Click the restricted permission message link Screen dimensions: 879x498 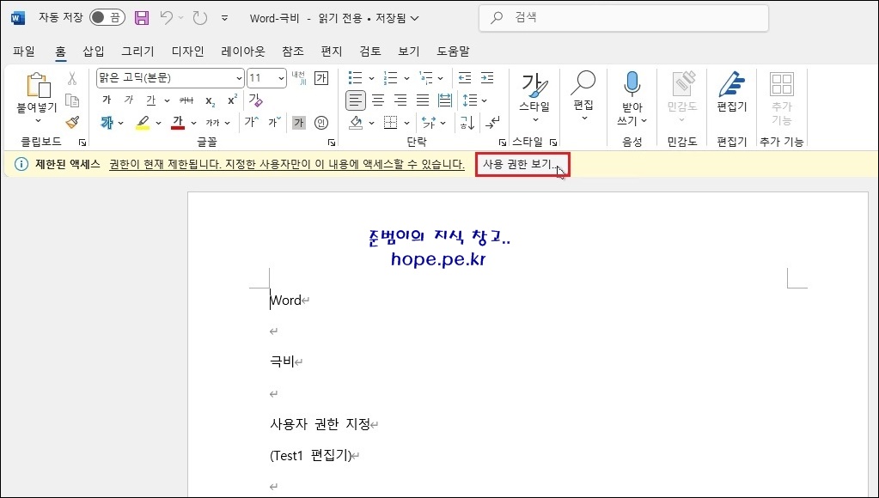click(287, 165)
